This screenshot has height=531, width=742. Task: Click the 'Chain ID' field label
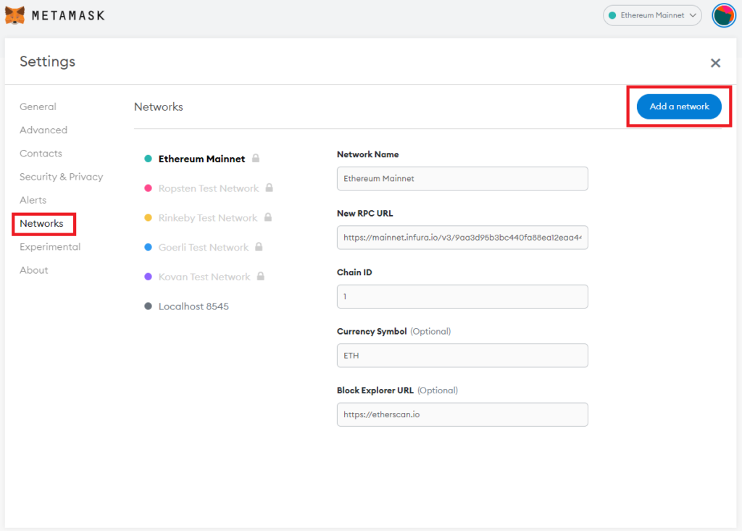pos(354,272)
